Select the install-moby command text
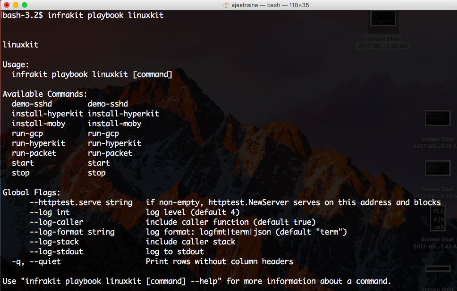Viewport: 457px width, 291px height. [x=38, y=123]
